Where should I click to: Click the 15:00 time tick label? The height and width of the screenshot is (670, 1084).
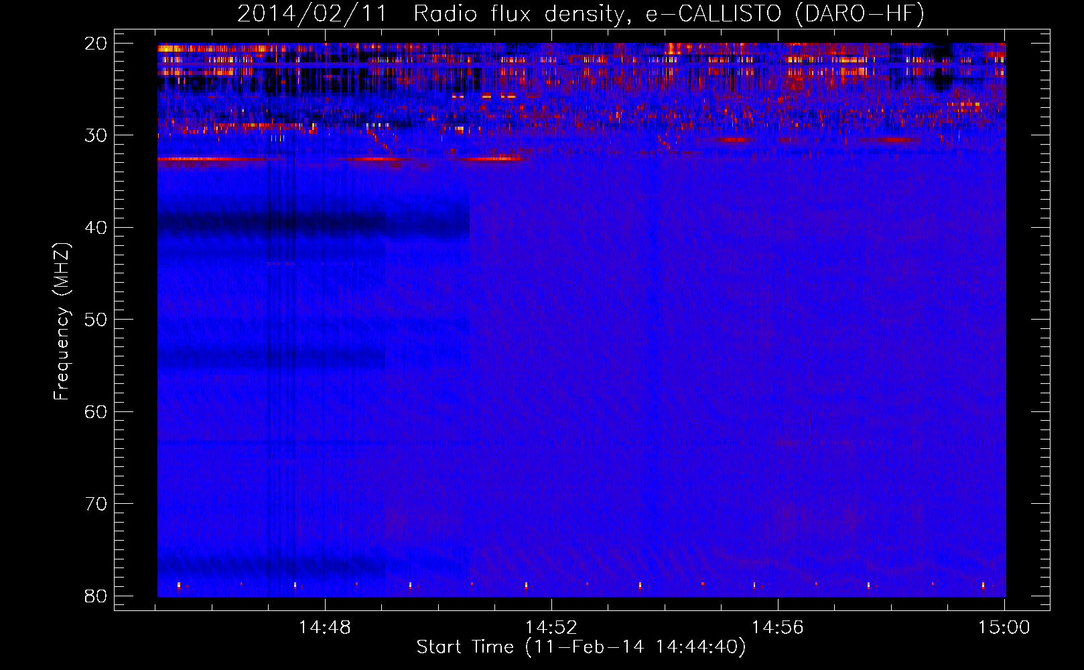coord(1004,628)
